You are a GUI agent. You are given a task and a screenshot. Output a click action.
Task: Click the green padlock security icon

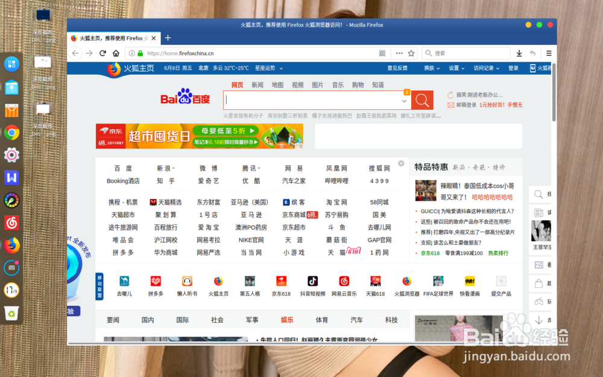point(140,53)
